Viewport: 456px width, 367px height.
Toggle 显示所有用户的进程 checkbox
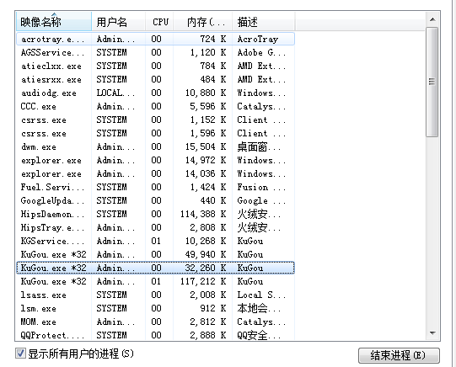tap(20, 354)
